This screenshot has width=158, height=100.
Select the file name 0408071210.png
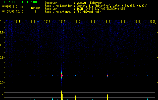pos(13,6)
